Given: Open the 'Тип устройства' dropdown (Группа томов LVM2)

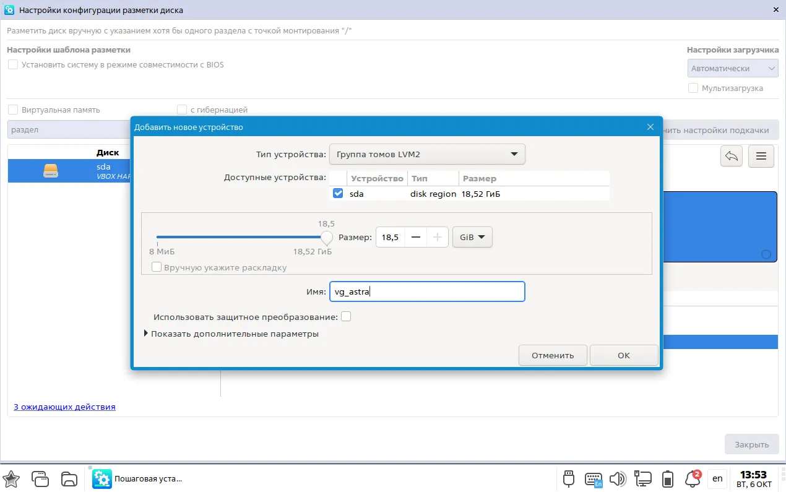Looking at the screenshot, I should click(427, 154).
